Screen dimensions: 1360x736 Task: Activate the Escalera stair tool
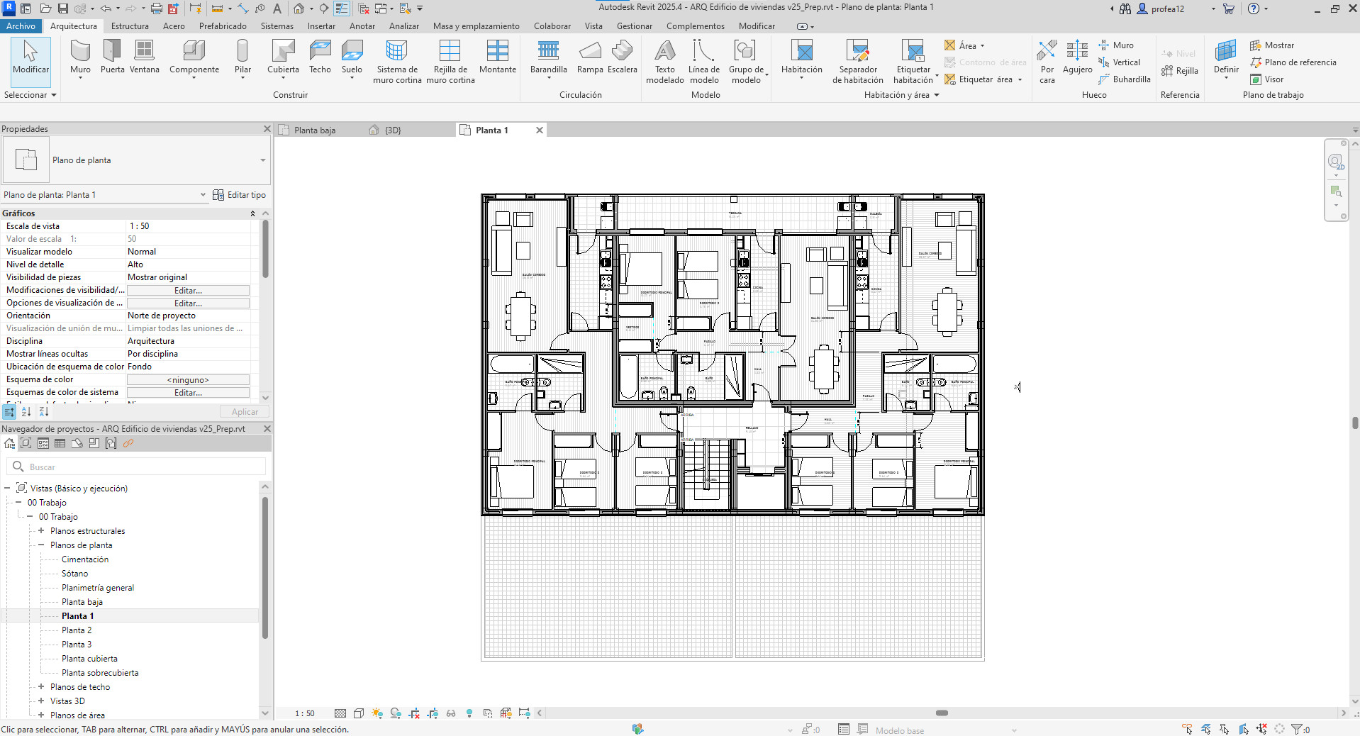click(x=622, y=57)
